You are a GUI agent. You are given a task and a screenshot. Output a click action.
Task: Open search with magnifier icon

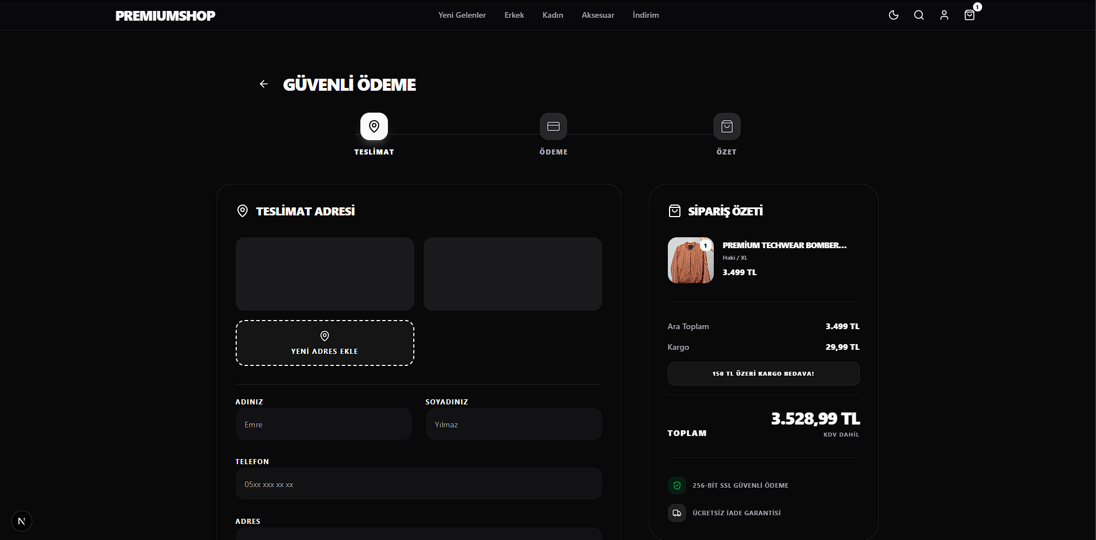click(x=918, y=15)
